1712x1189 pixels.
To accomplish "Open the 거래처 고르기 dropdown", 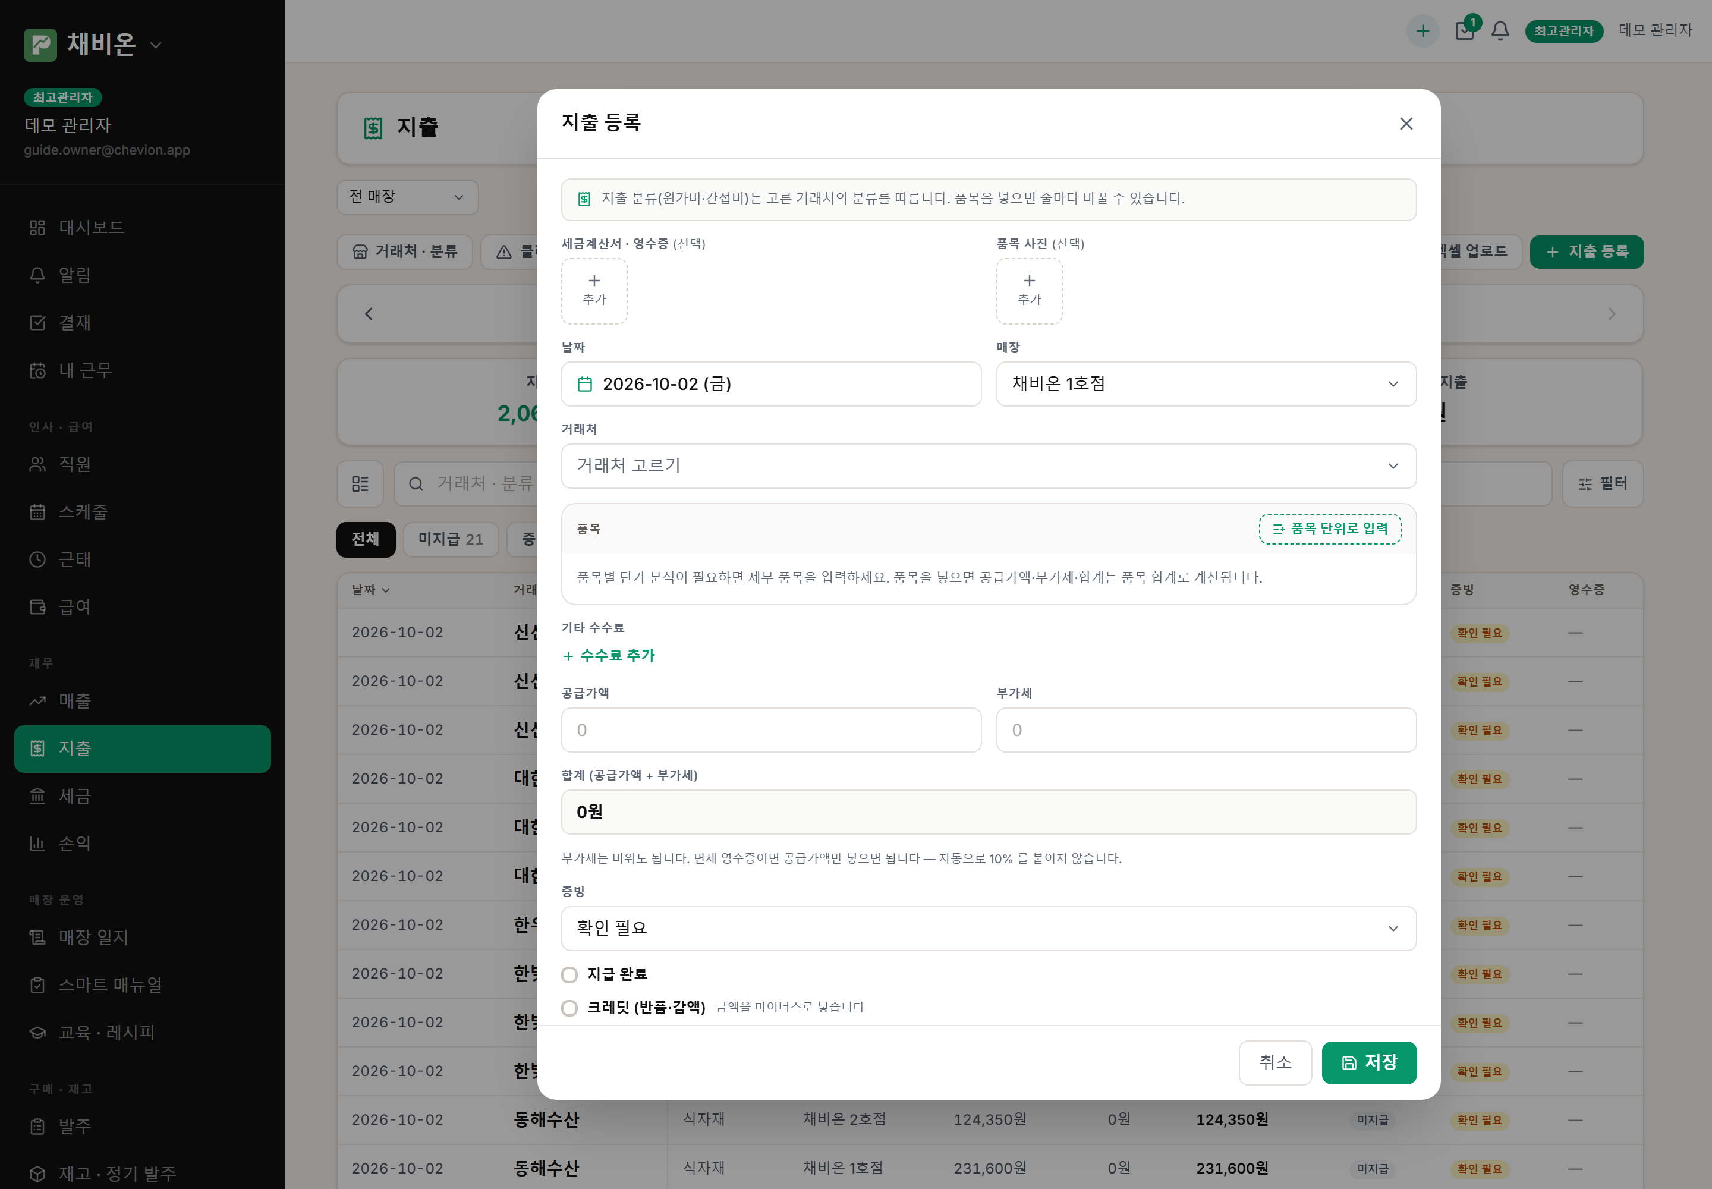I will pyautogui.click(x=989, y=465).
